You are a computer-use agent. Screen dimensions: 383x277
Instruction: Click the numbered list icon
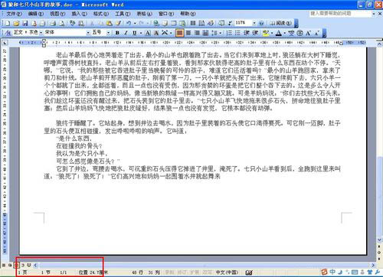click(229, 33)
